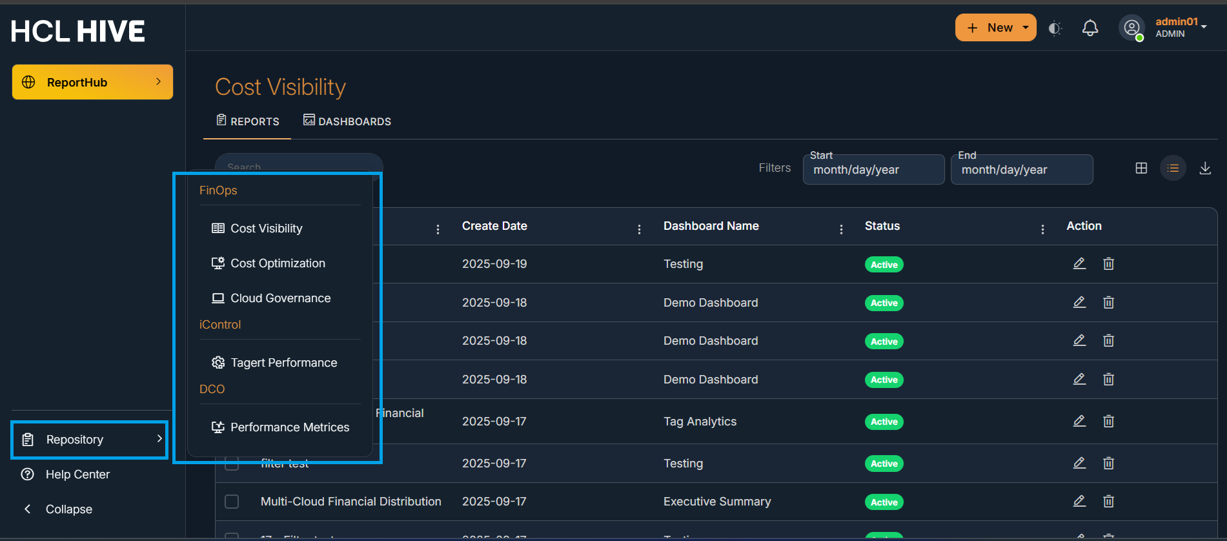The image size is (1227, 541).
Task: Click edit icon for the 2025-09-19 Testing row
Action: click(x=1079, y=263)
